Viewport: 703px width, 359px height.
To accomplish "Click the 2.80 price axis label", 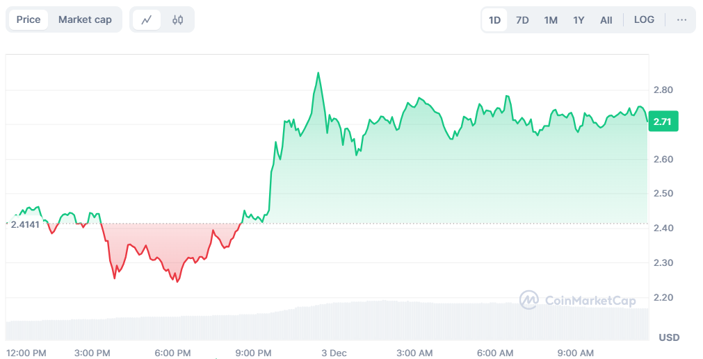I will (663, 90).
